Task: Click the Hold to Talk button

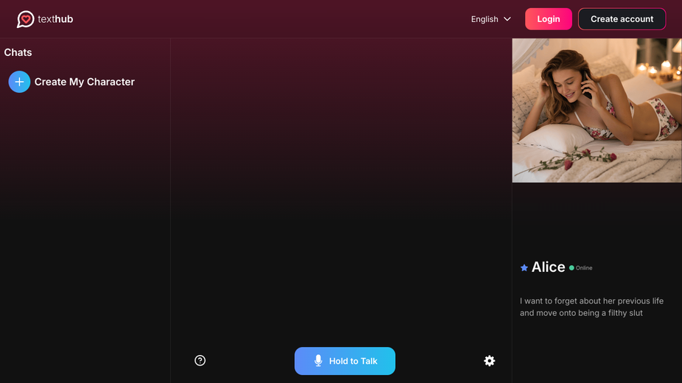Action: pos(345,361)
